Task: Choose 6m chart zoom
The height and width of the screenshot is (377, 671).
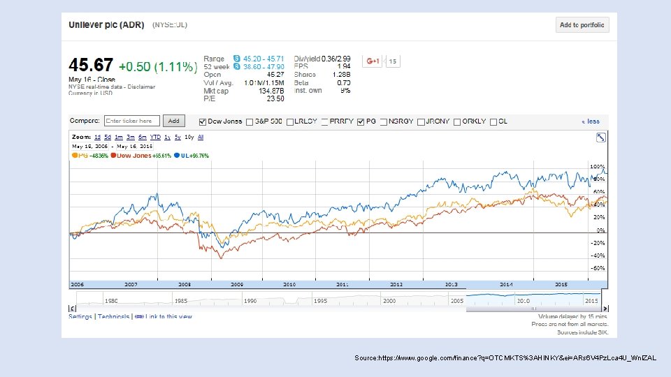Action: [x=143, y=138]
